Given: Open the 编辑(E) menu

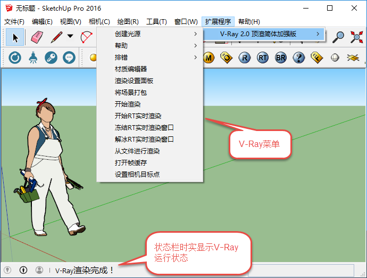Looking at the screenshot, I should tap(42, 22).
